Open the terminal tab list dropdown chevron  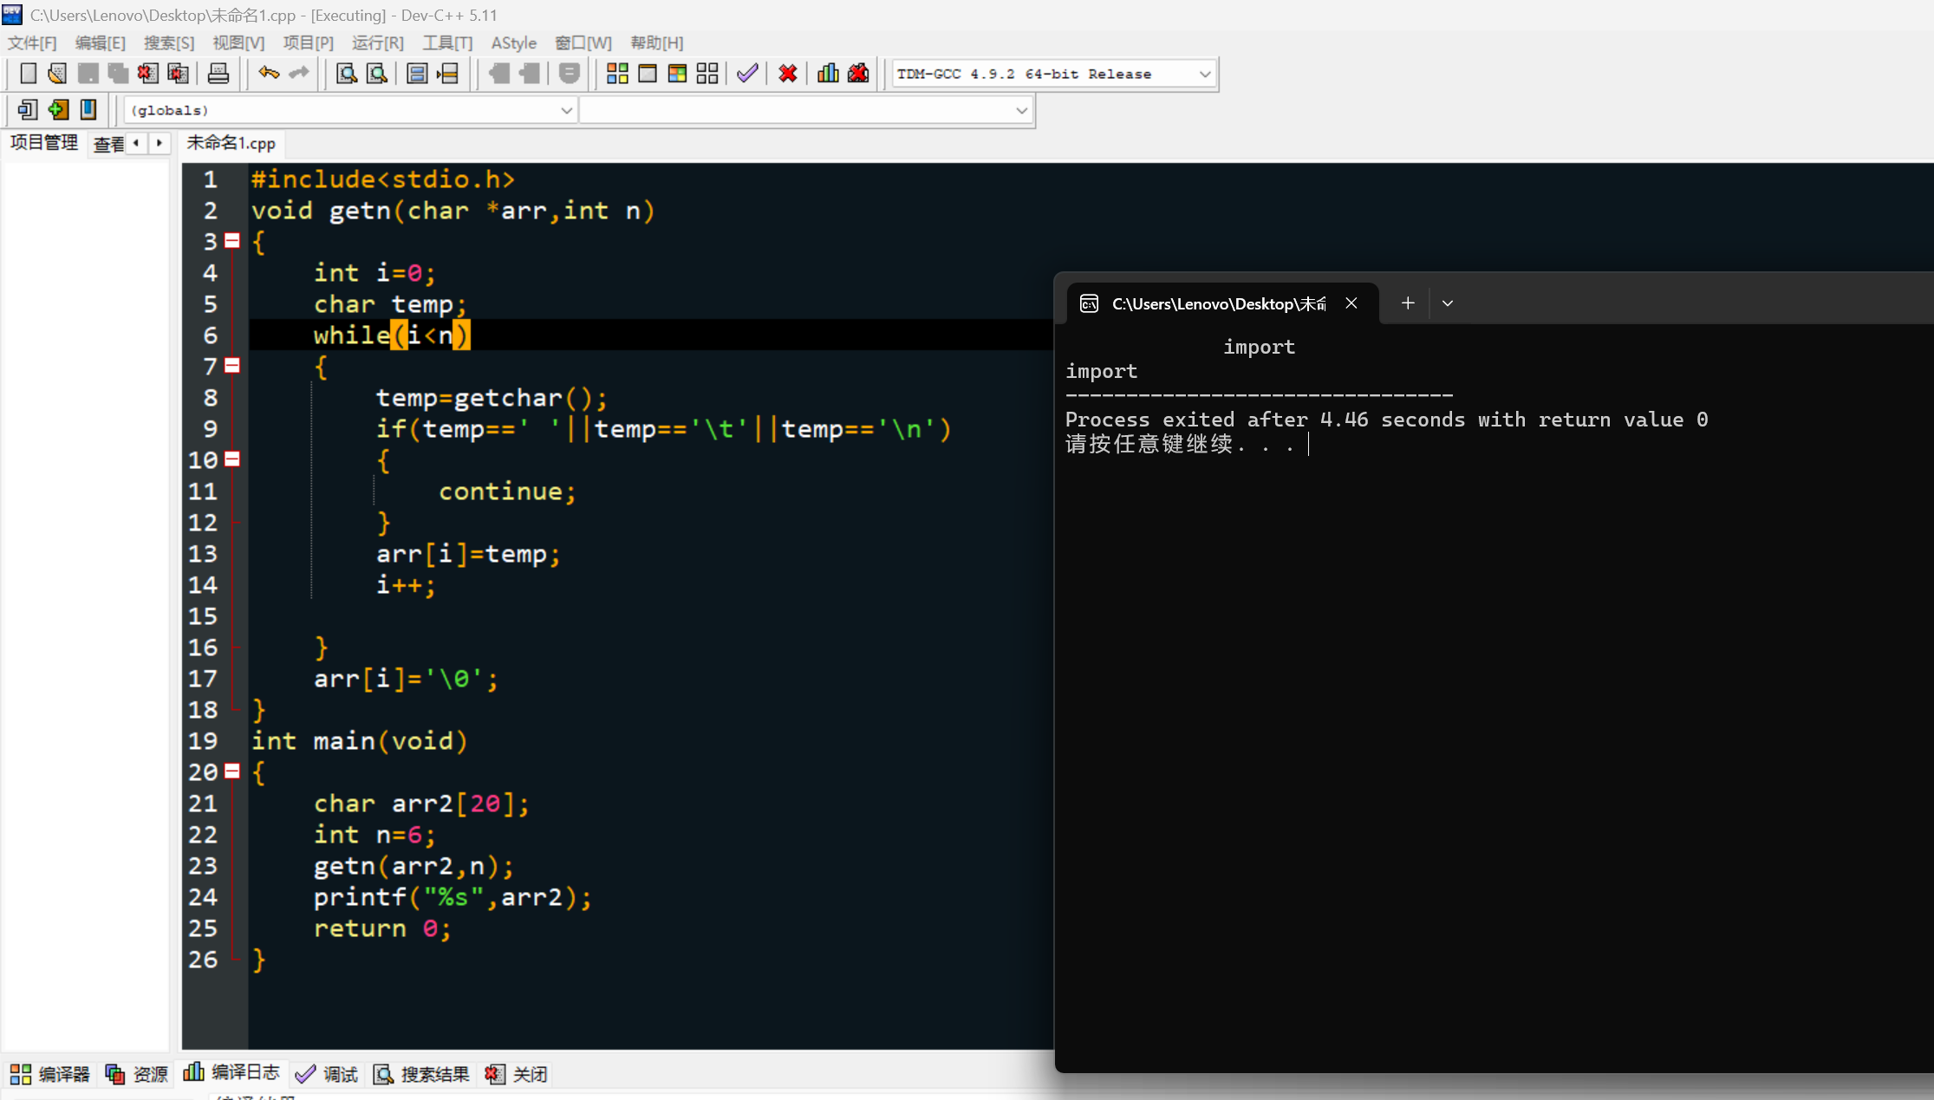[1447, 303]
